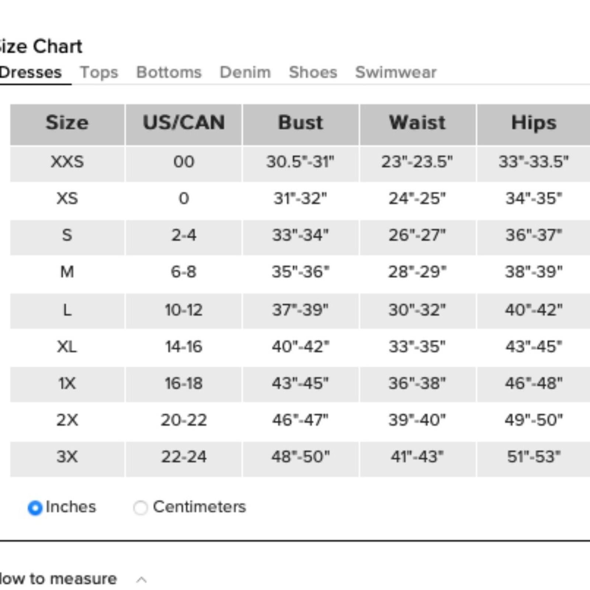
Task: Select the Swimwear tab
Action: (x=396, y=72)
